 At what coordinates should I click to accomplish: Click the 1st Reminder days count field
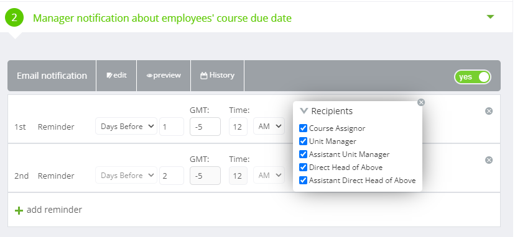coord(172,127)
